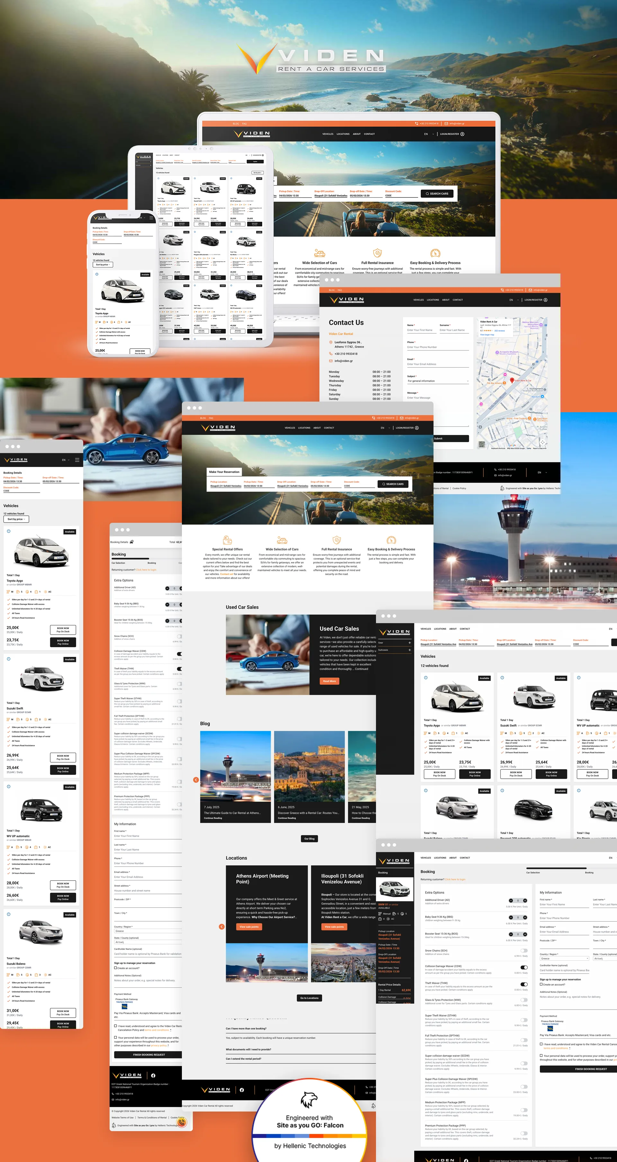
Task: Click user icon beside LOGIN/REGISTER in laptop mockup
Action: pyautogui.click(x=462, y=134)
